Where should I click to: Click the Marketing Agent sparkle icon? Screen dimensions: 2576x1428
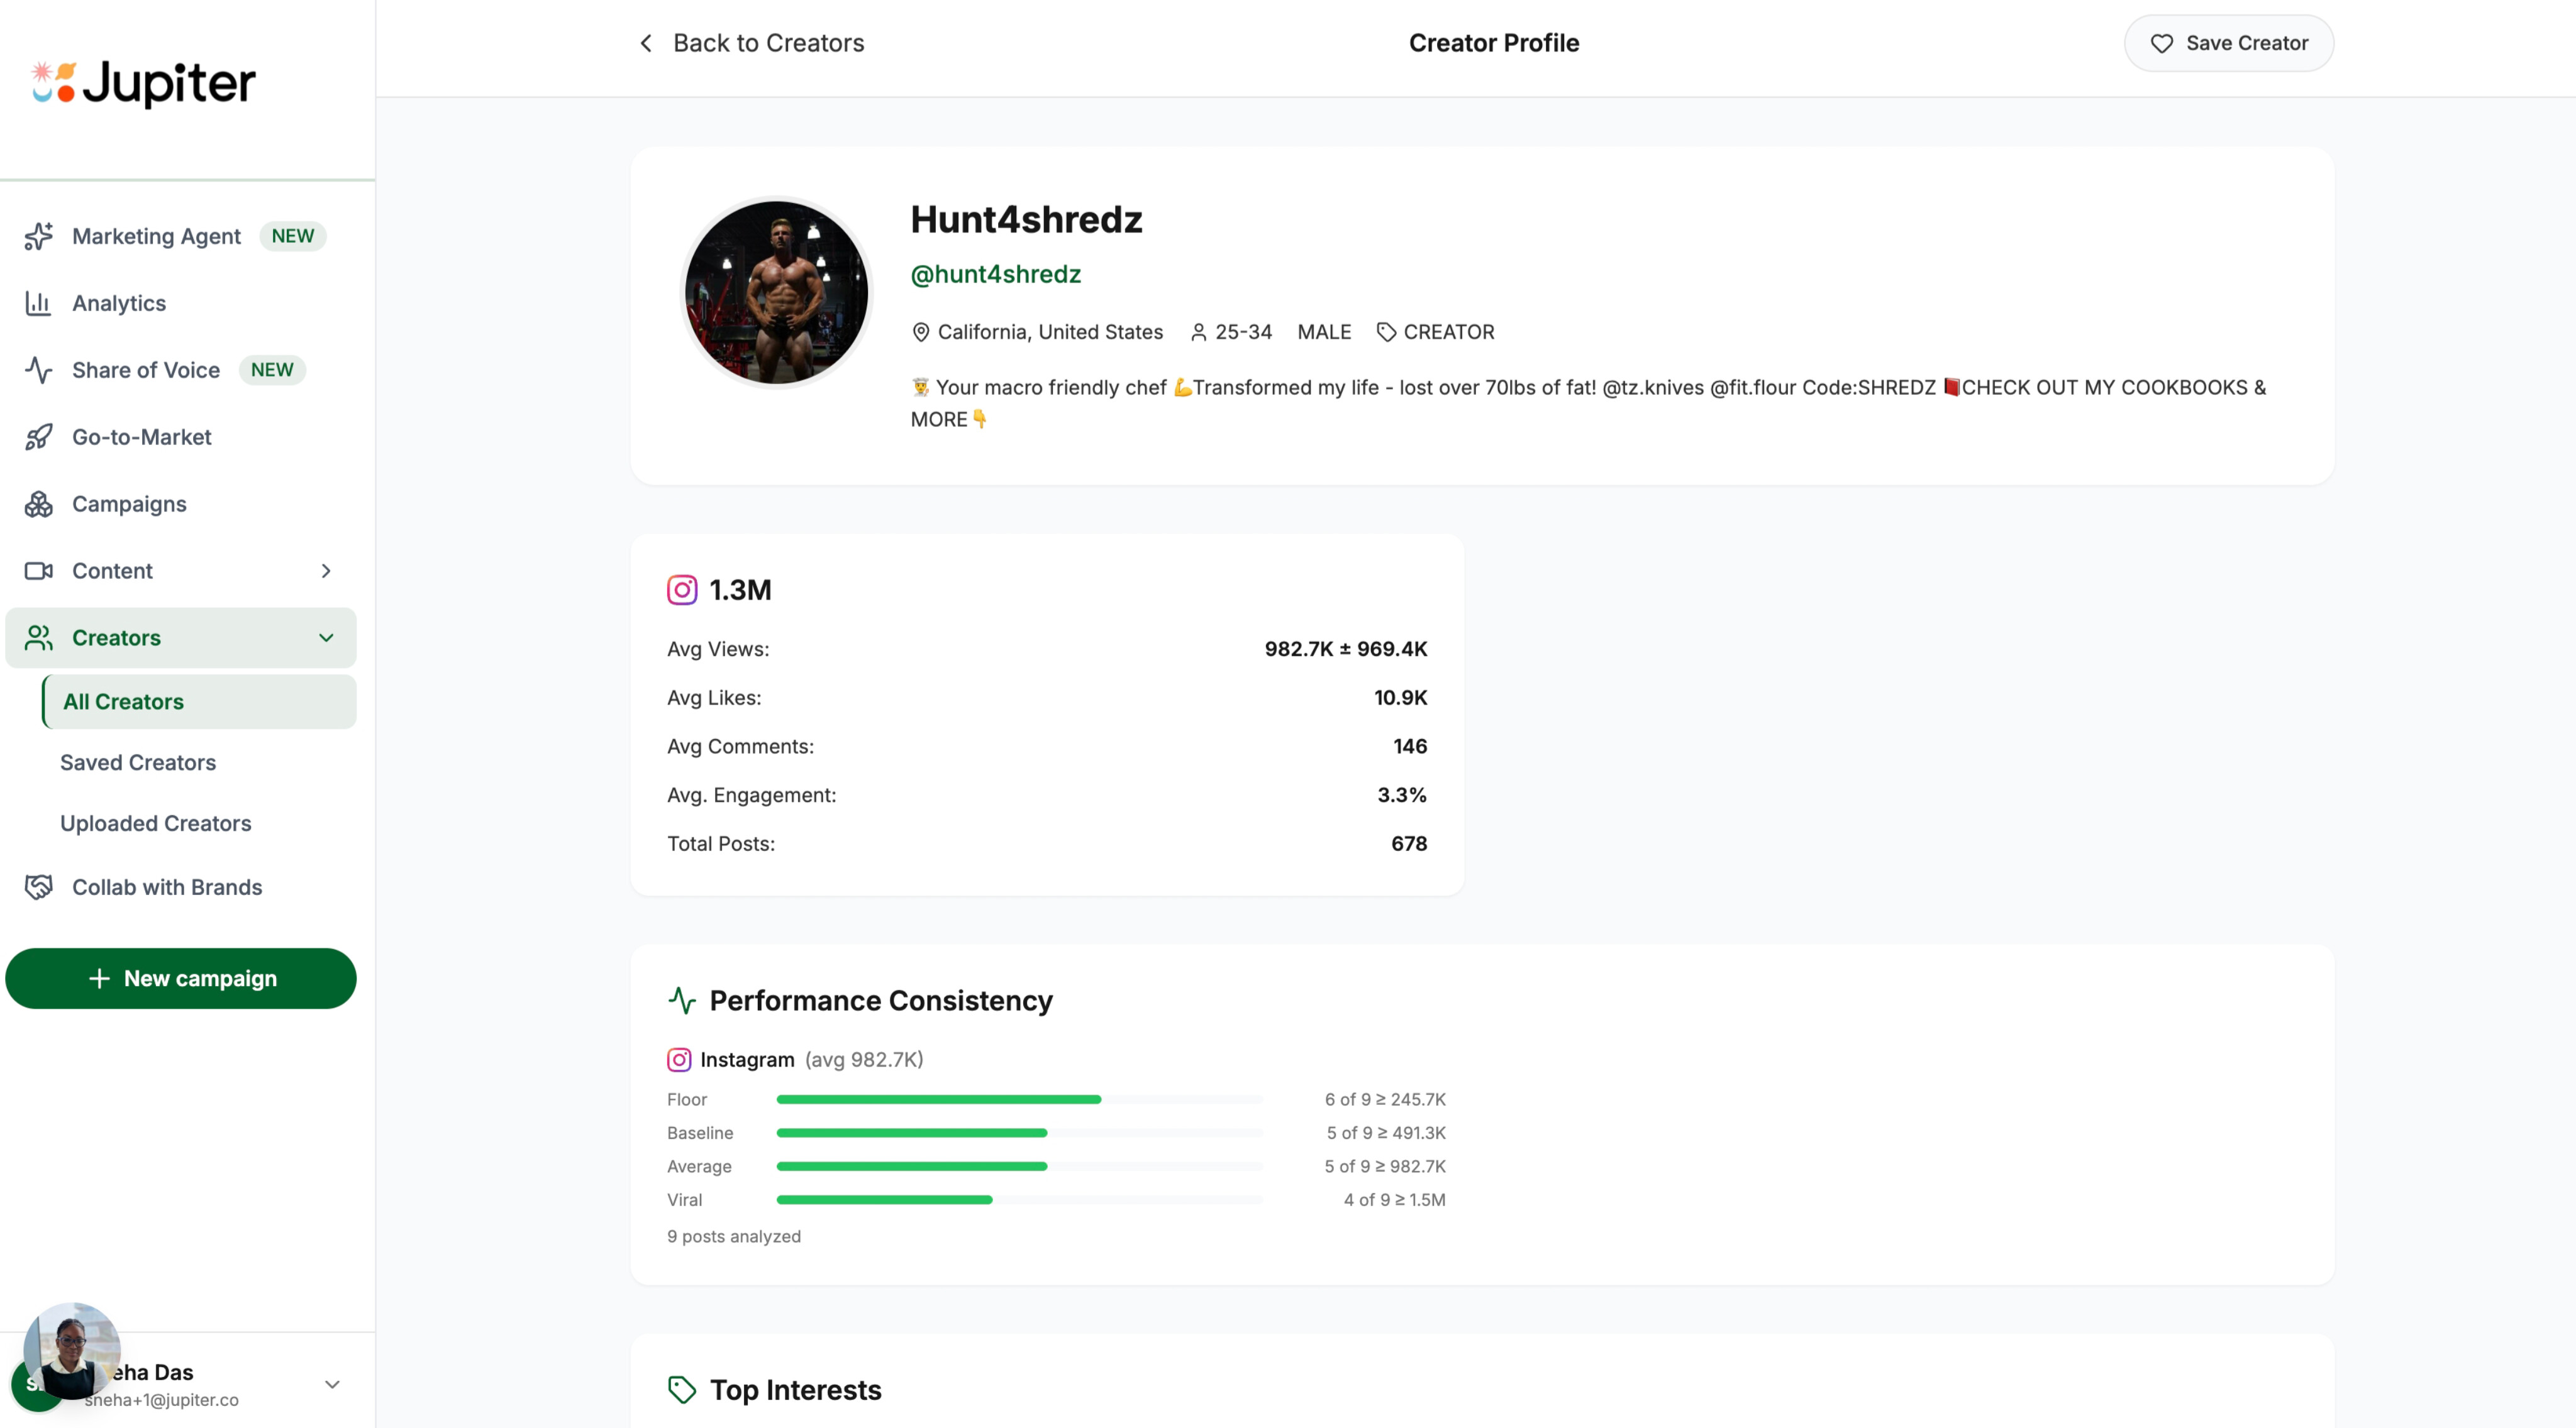coord(38,236)
